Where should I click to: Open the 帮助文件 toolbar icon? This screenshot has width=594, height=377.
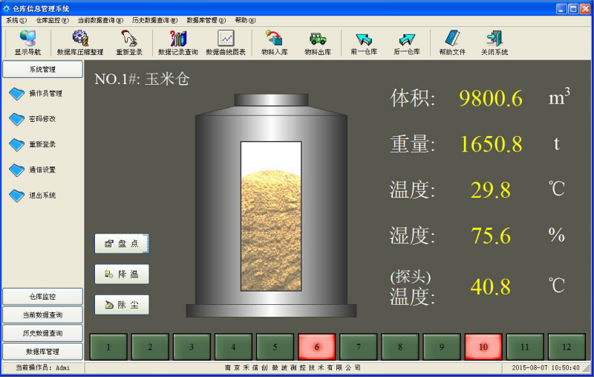click(x=451, y=42)
